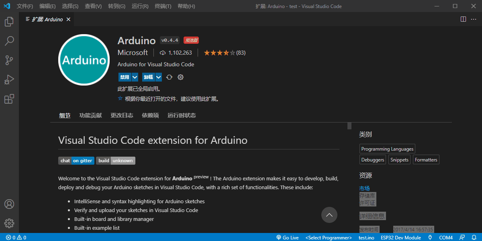
Task: Expand the 禁用 dropdown arrow
Action: 135,77
